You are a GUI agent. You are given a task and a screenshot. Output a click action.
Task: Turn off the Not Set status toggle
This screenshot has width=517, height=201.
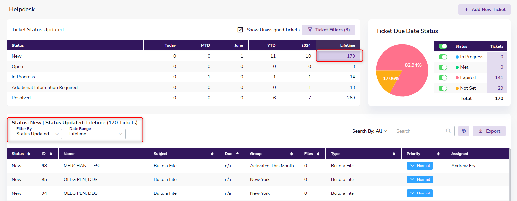coord(442,88)
